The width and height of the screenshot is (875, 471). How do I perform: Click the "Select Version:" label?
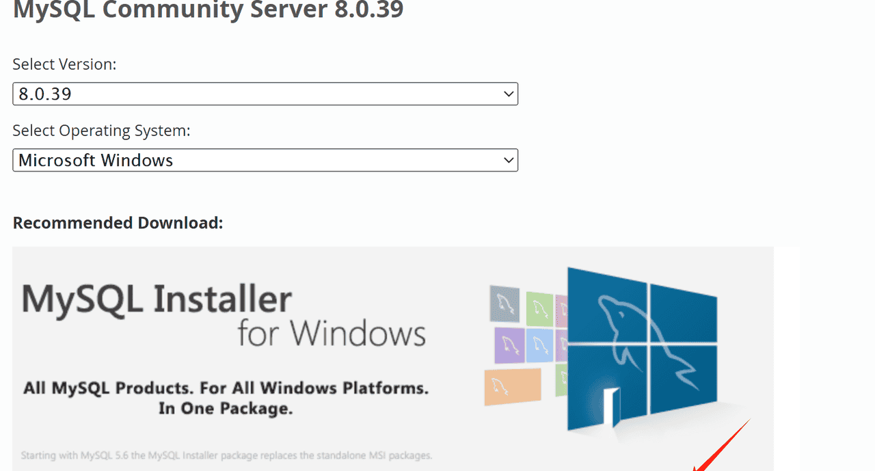click(x=64, y=64)
